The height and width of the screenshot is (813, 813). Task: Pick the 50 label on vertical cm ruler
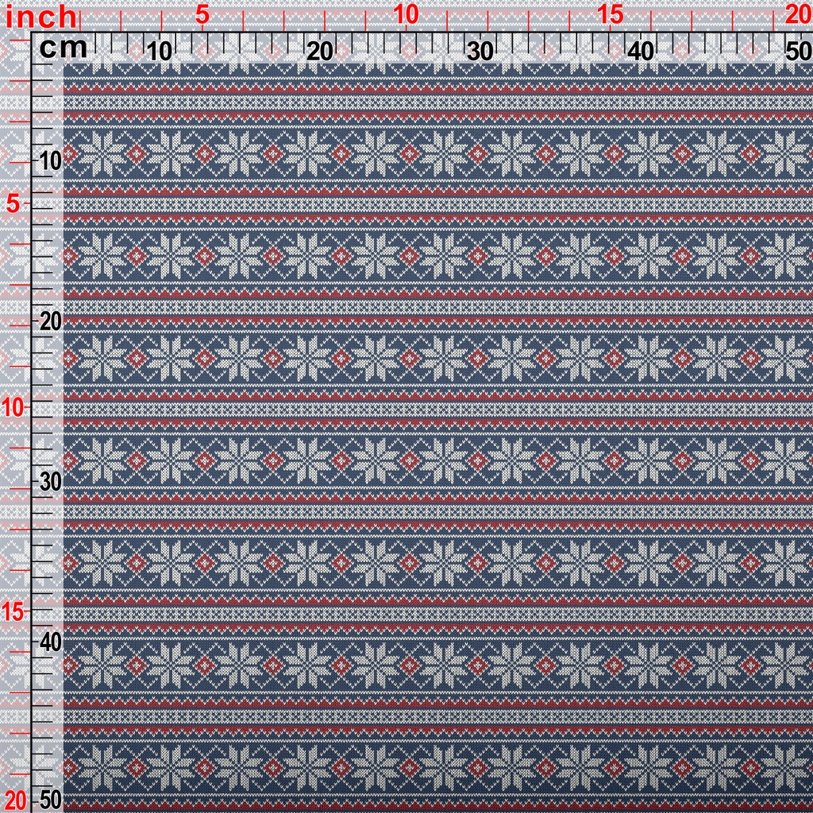(x=50, y=800)
